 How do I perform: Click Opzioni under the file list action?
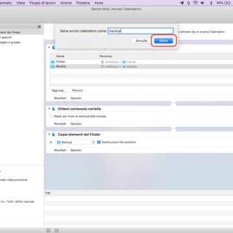76,98
